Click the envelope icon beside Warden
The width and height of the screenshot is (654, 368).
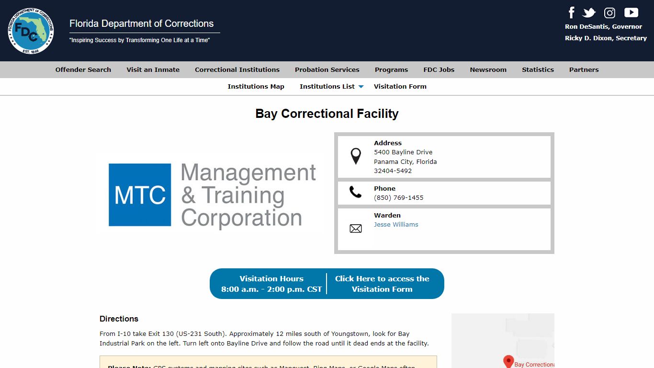[356, 229]
